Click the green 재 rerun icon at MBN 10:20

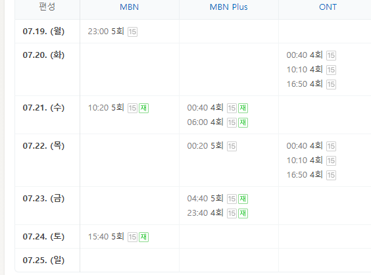[x=143, y=108]
